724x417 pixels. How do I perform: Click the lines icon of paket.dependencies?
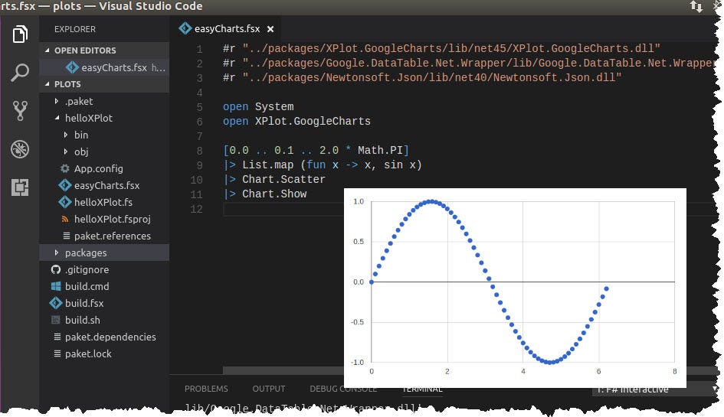coord(57,337)
